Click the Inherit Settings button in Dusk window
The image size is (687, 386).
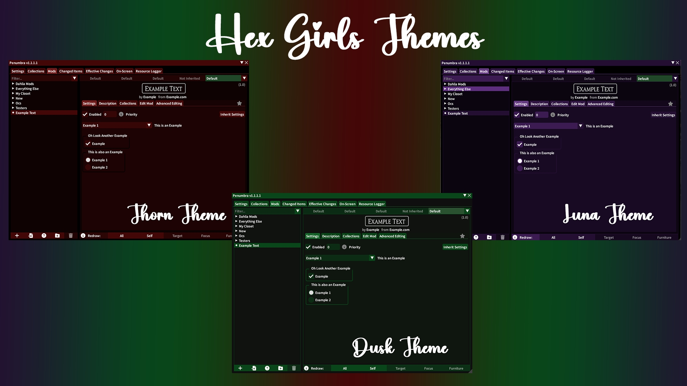pos(455,247)
